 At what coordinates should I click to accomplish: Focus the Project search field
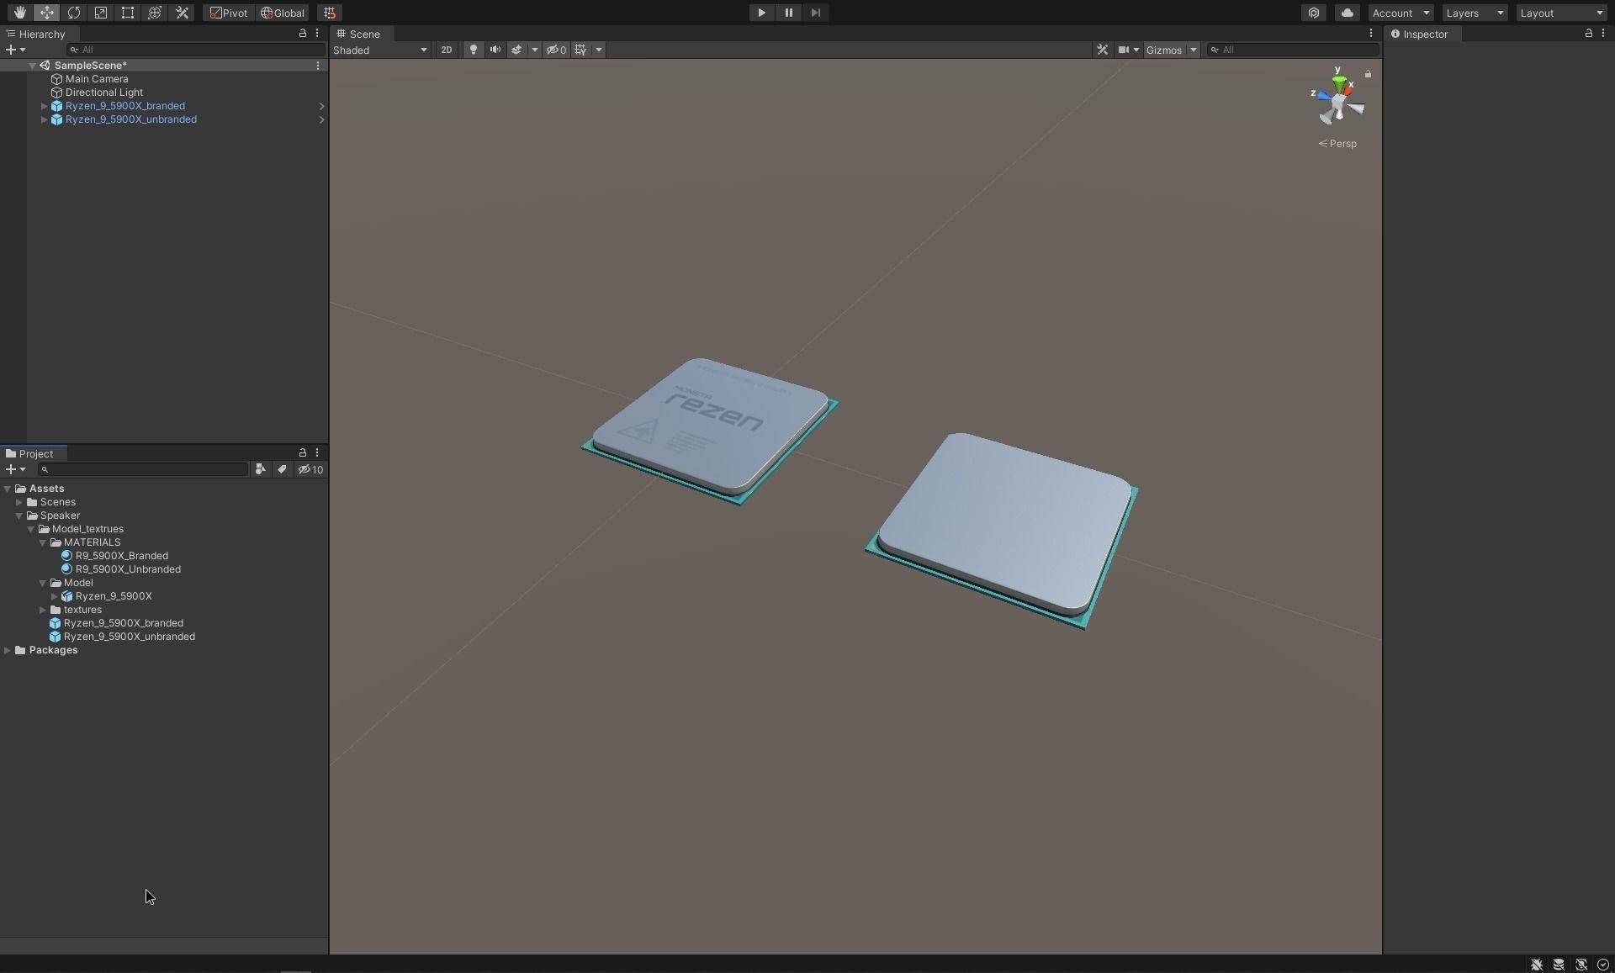(x=143, y=469)
